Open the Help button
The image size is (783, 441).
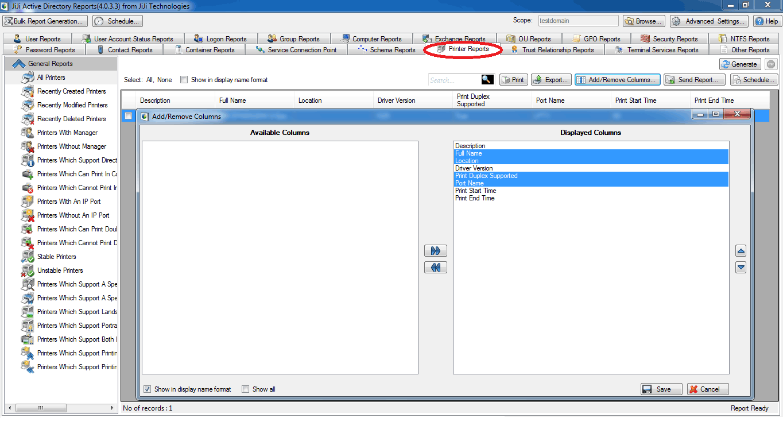767,21
